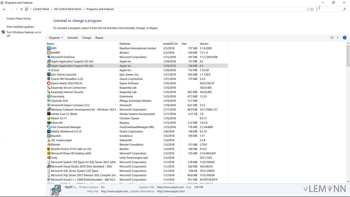The image size is (350, 197).
Task: Click the MX5 browser icon
Action: click(x=49, y=48)
